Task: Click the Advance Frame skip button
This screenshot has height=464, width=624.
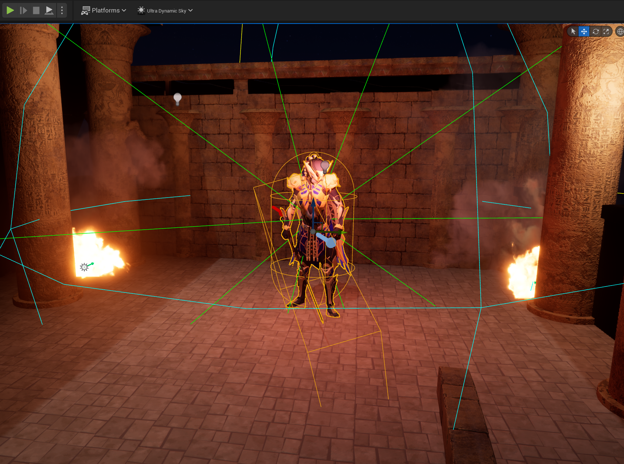Action: (23, 10)
